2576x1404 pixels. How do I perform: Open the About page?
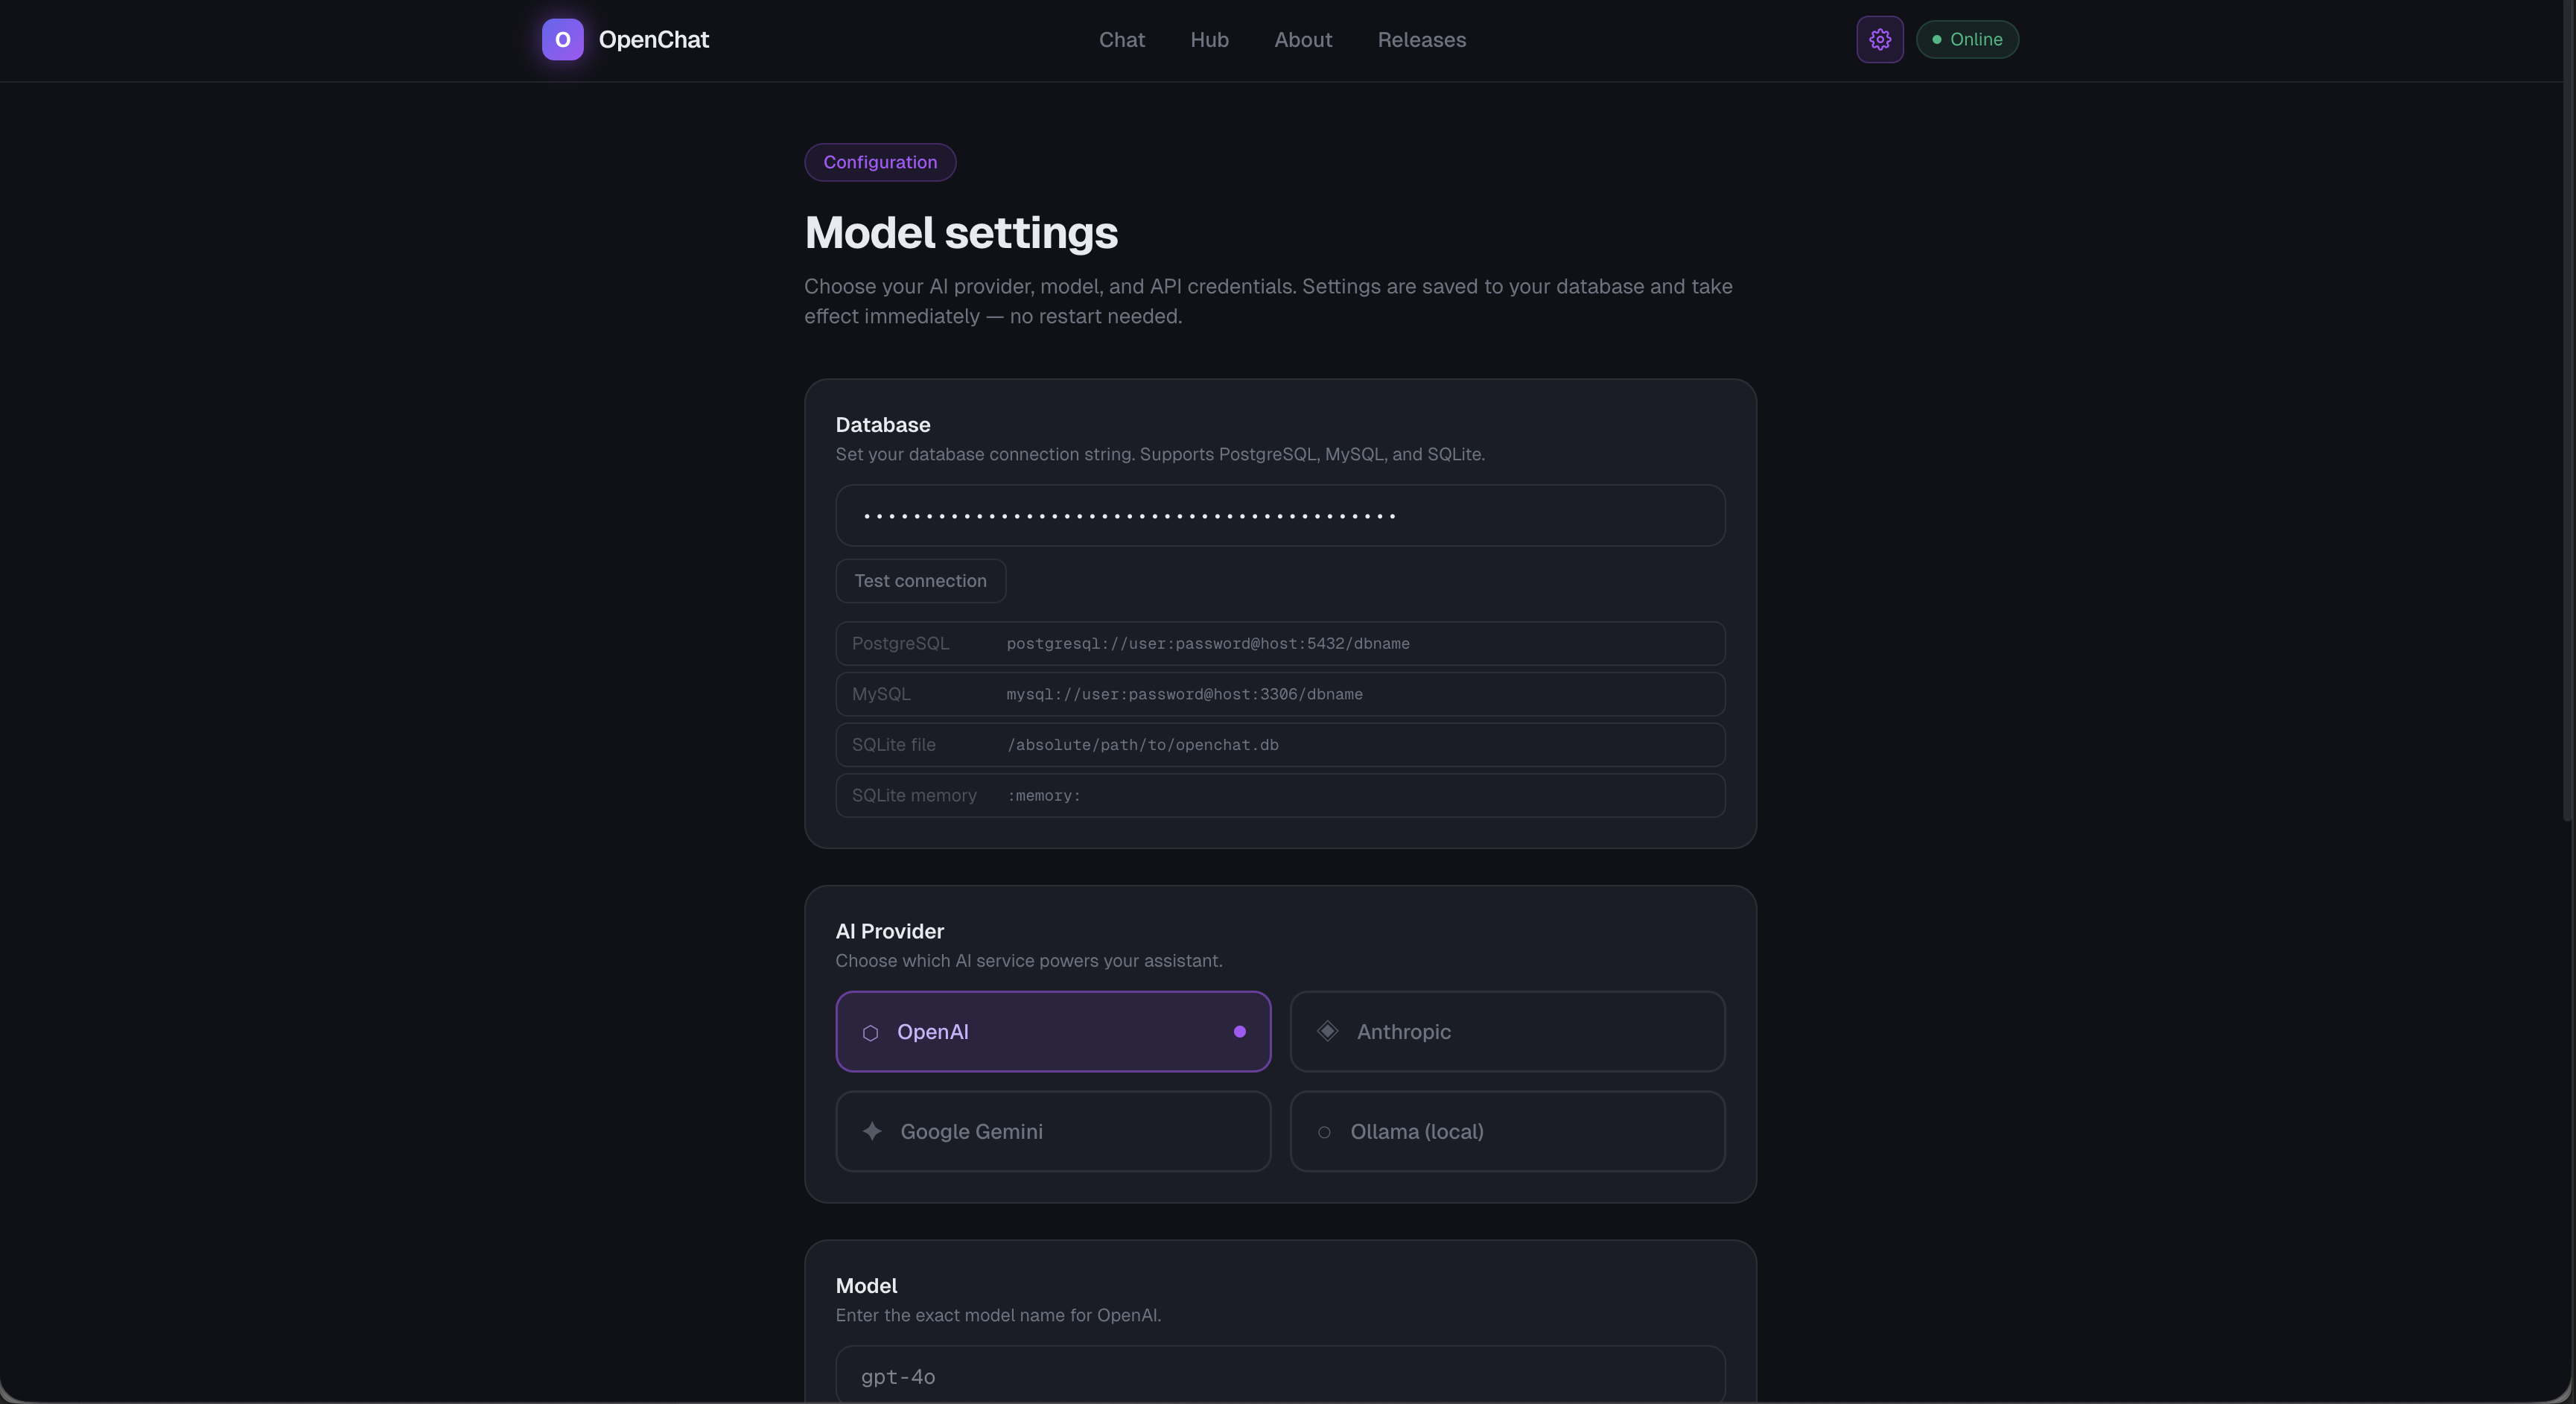[x=1303, y=40]
